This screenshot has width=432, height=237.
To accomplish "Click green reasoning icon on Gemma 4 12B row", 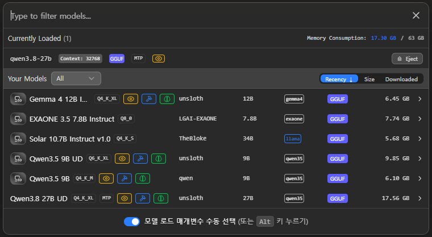I will tap(167, 99).
